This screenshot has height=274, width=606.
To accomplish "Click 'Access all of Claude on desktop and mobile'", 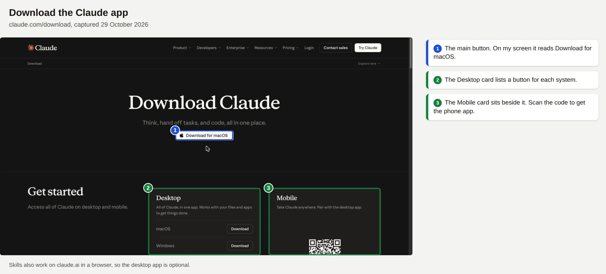I will point(78,207).
